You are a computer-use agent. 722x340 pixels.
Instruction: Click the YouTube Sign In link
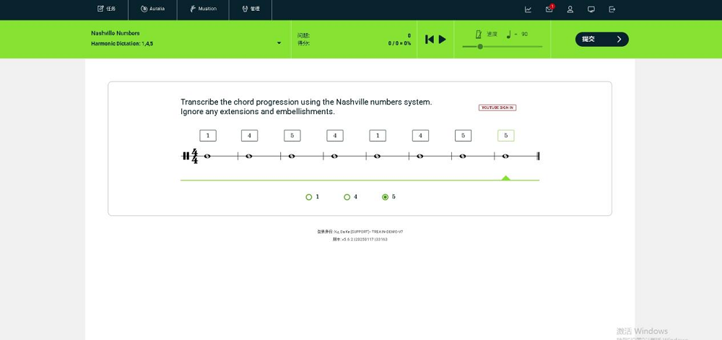coord(497,108)
